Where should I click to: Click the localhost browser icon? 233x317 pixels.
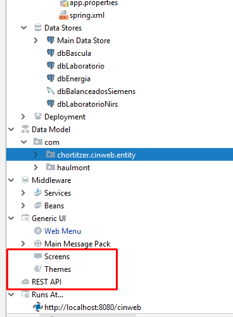pos(38,307)
